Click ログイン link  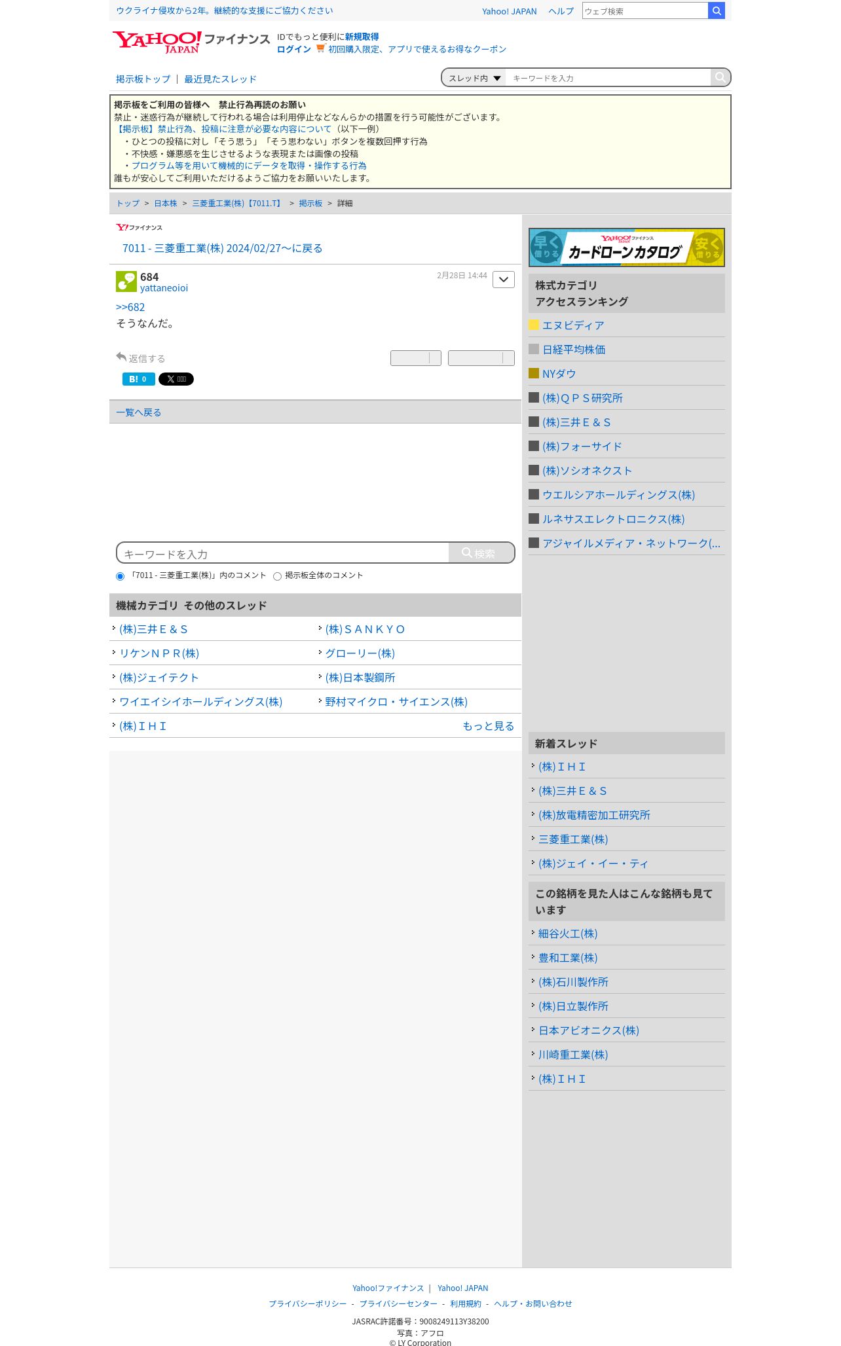coord(294,49)
